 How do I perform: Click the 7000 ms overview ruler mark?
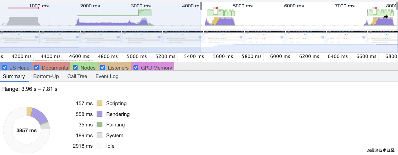pos(345,6)
